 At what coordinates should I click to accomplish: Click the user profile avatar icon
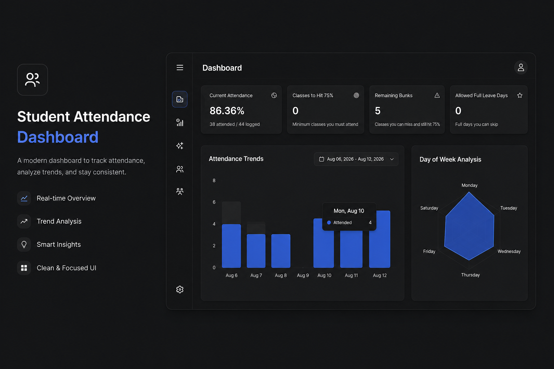click(x=521, y=67)
